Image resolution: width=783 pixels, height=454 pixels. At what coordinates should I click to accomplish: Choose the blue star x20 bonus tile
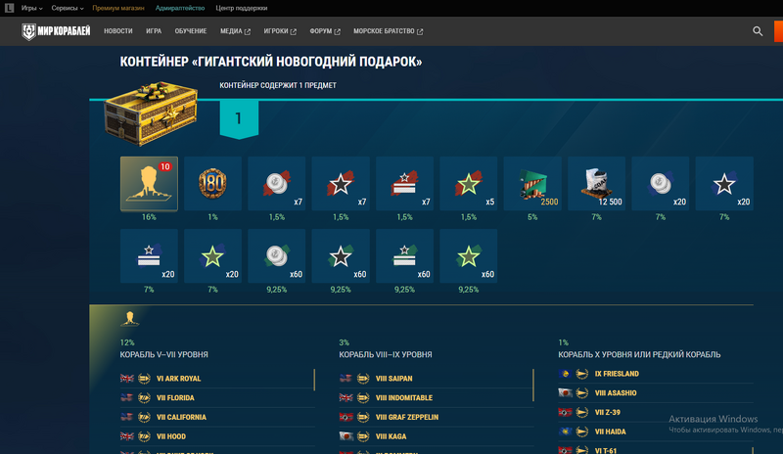pos(724,184)
